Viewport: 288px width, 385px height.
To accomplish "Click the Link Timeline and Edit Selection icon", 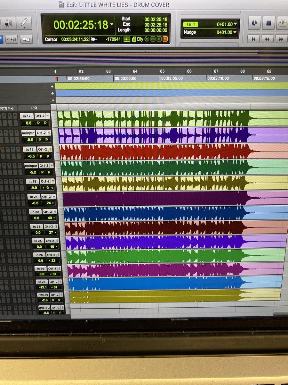I will point(11,39).
